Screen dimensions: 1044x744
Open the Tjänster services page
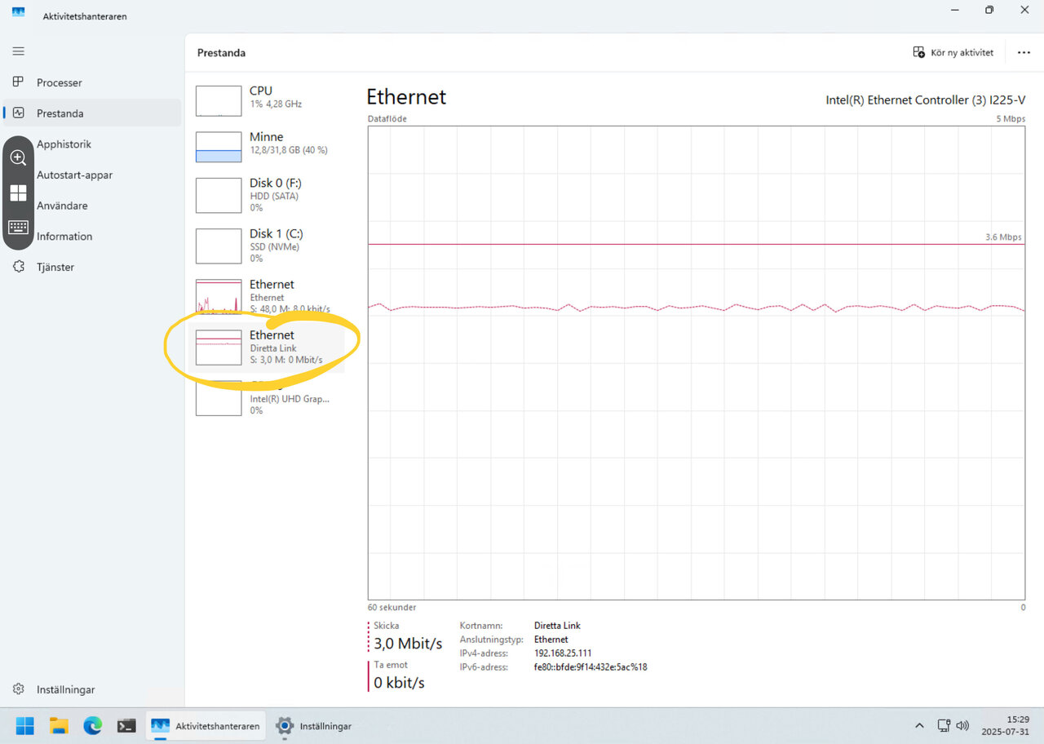coord(55,267)
